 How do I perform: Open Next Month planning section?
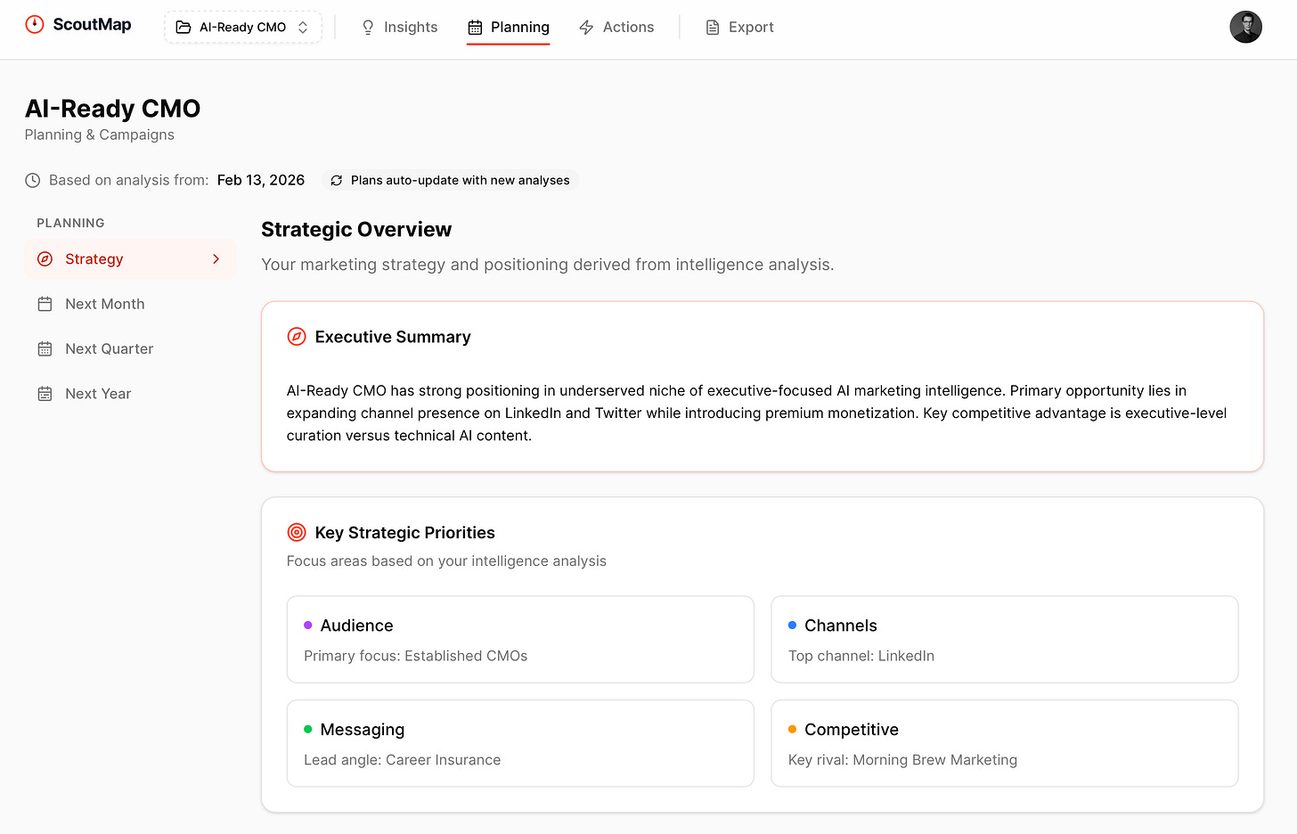point(130,304)
